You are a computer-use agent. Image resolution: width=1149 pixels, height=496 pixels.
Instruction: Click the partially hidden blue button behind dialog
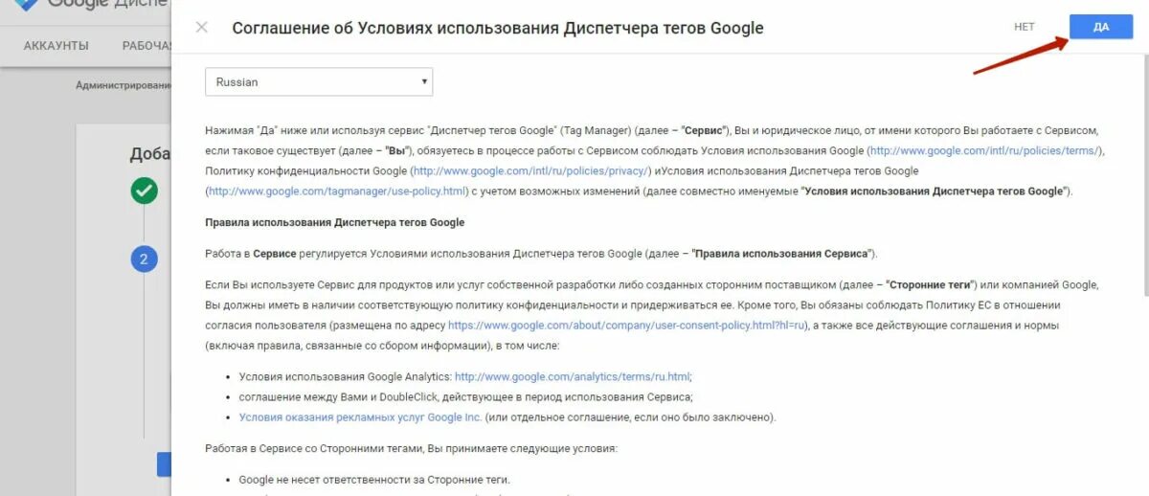164,464
